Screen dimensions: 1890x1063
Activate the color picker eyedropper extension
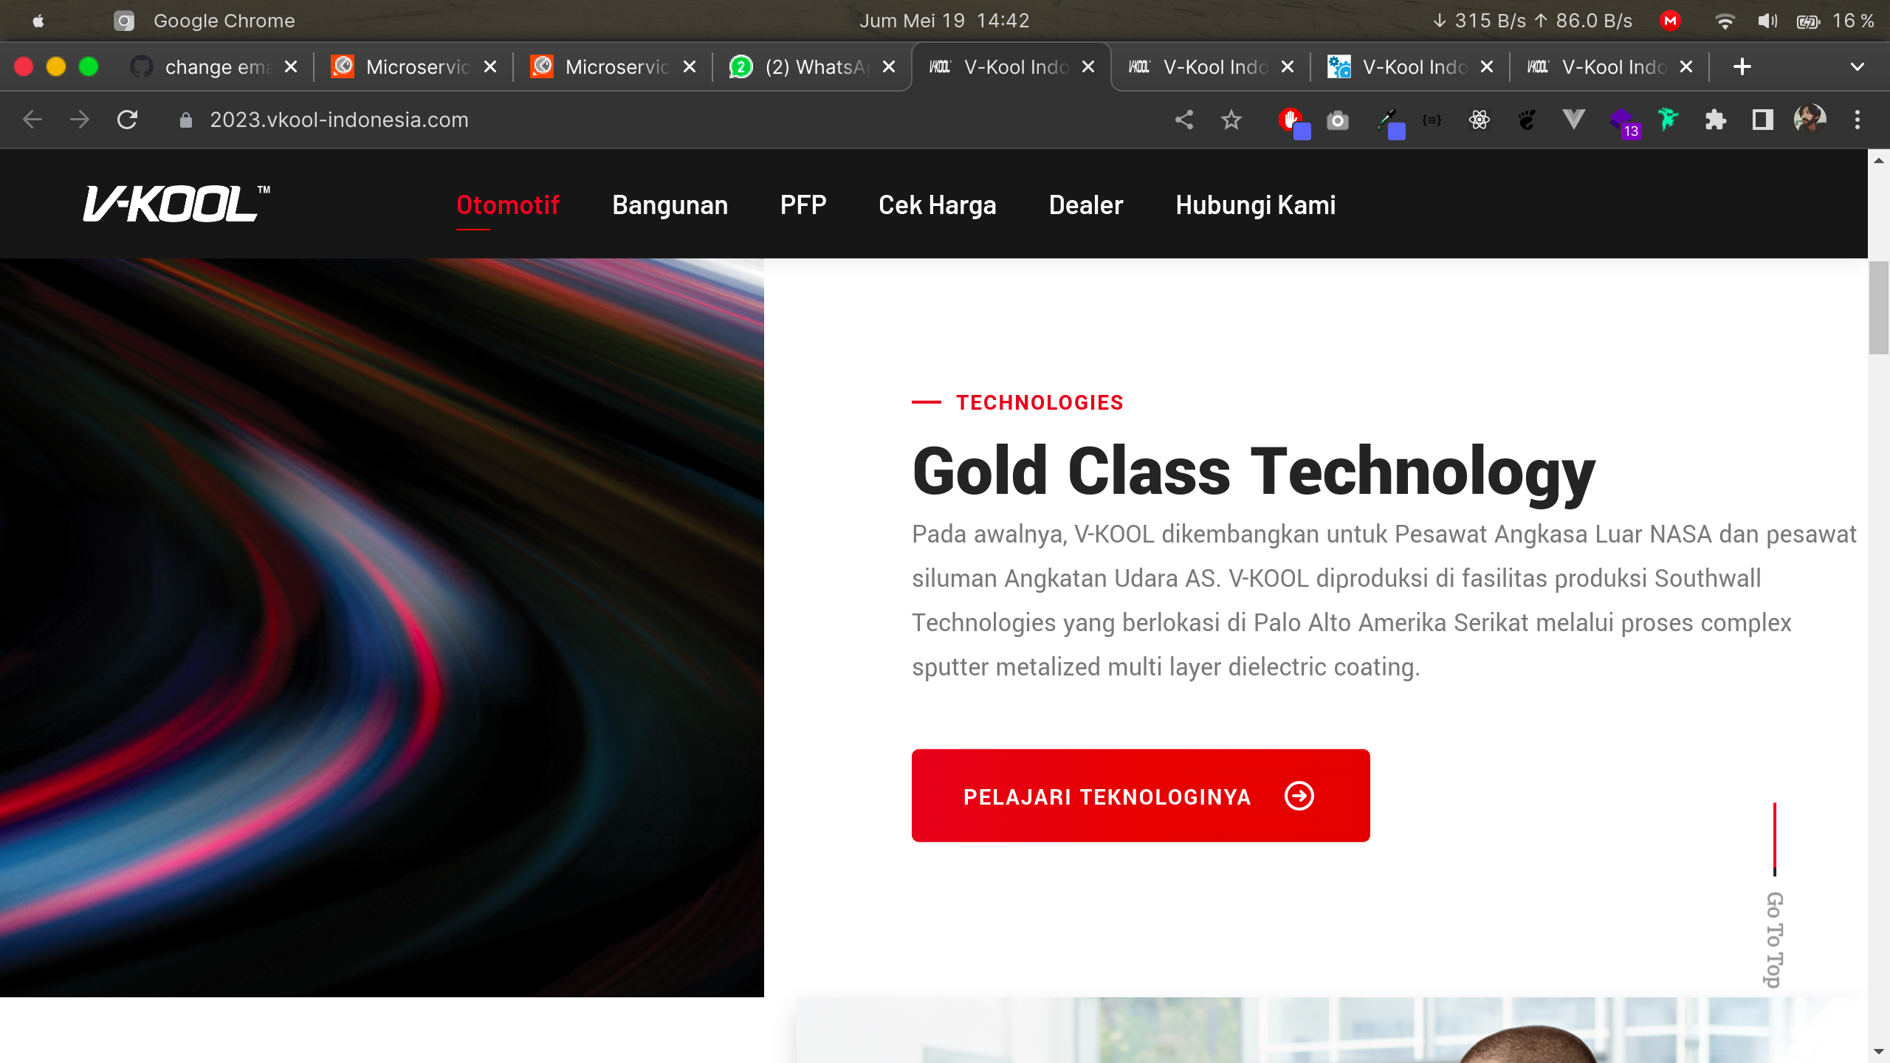tap(1386, 120)
